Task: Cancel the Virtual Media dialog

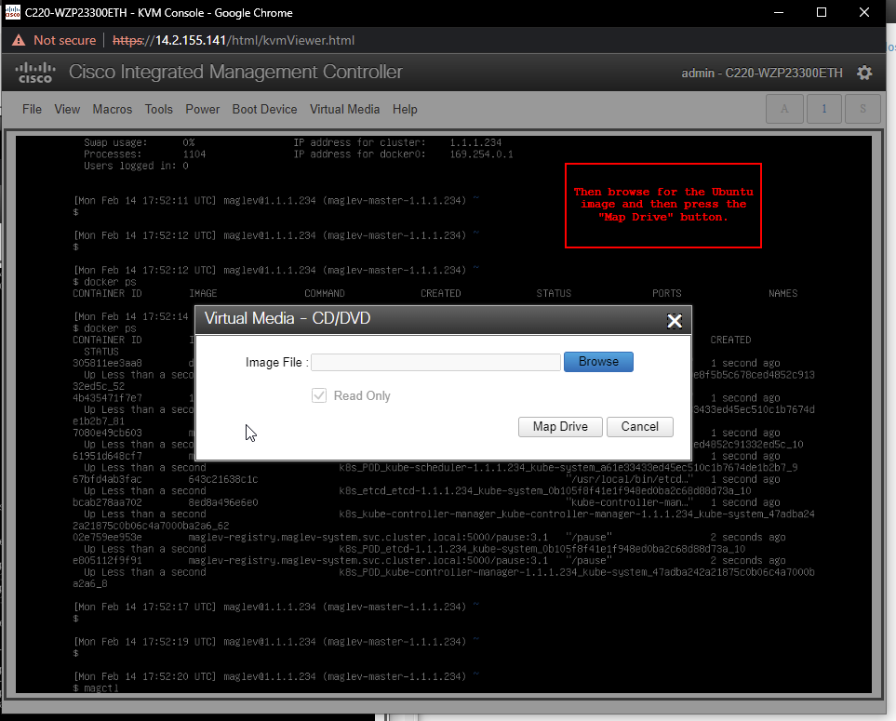Action: point(639,427)
